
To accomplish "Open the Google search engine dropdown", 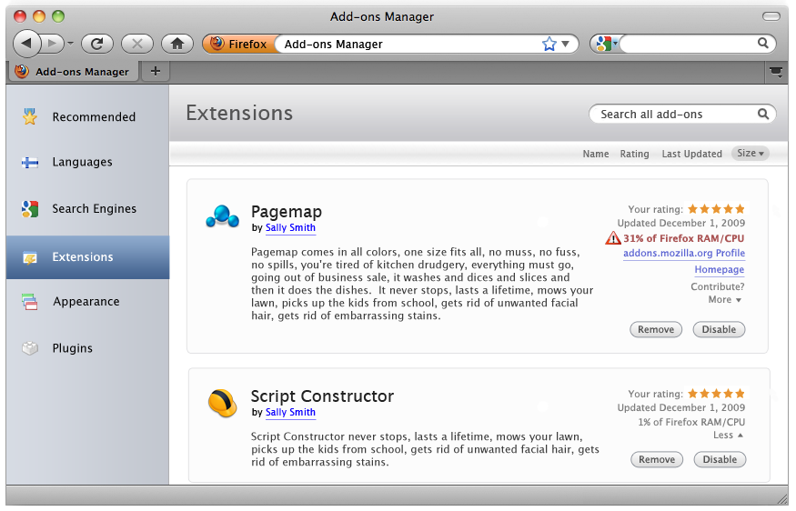I will tap(607, 45).
